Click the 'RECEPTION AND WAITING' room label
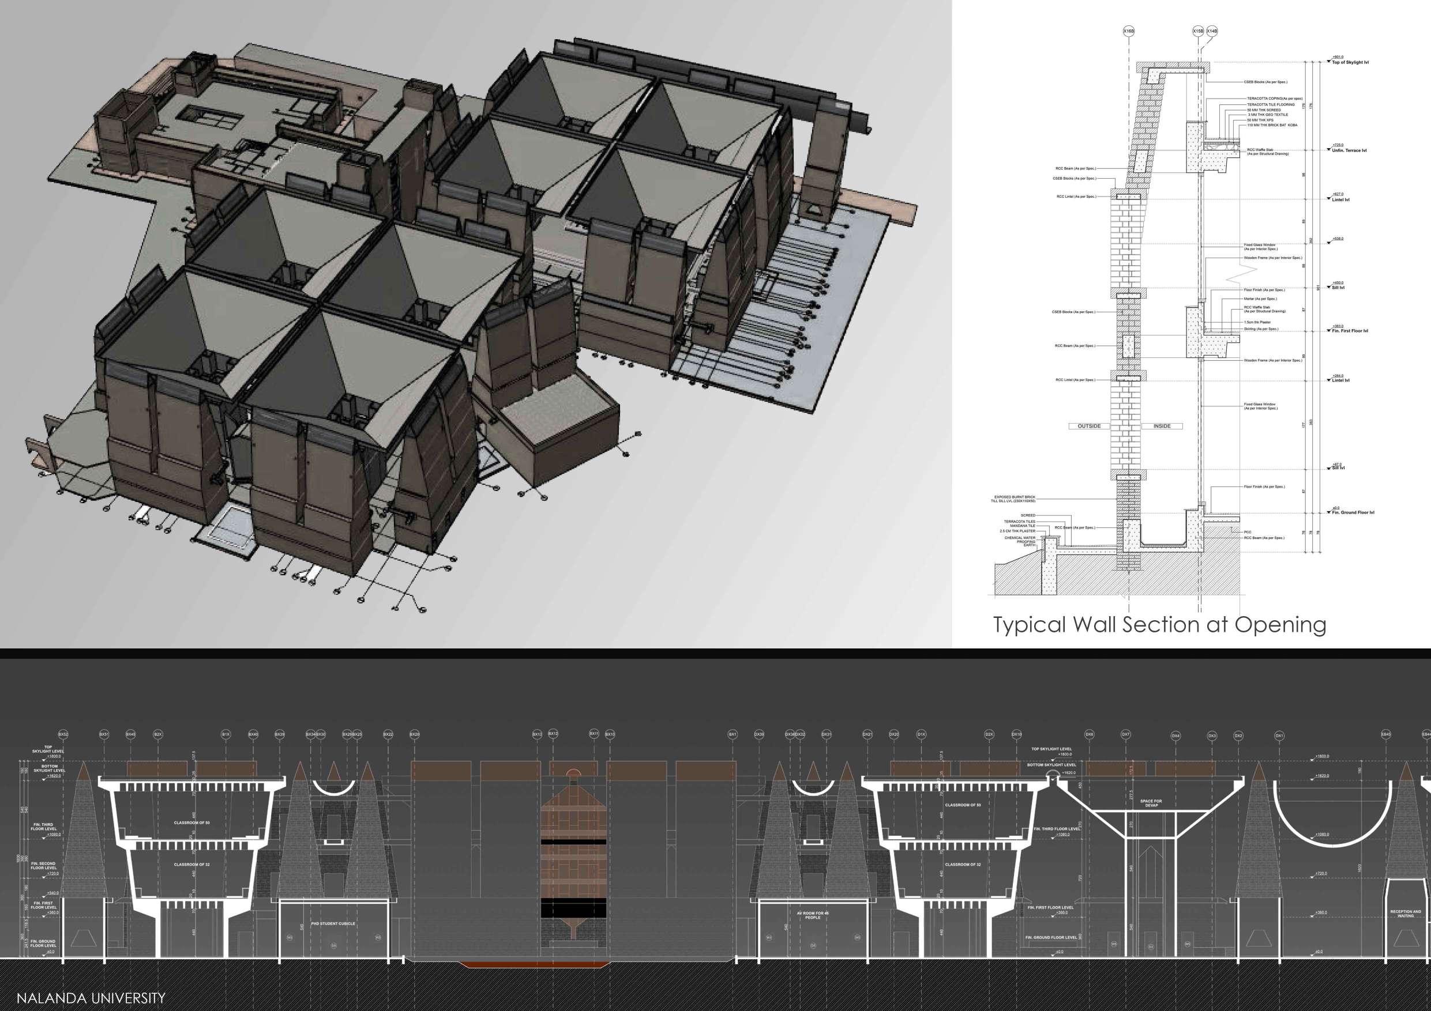Screen dimensions: 1431x1011 [x=1406, y=913]
